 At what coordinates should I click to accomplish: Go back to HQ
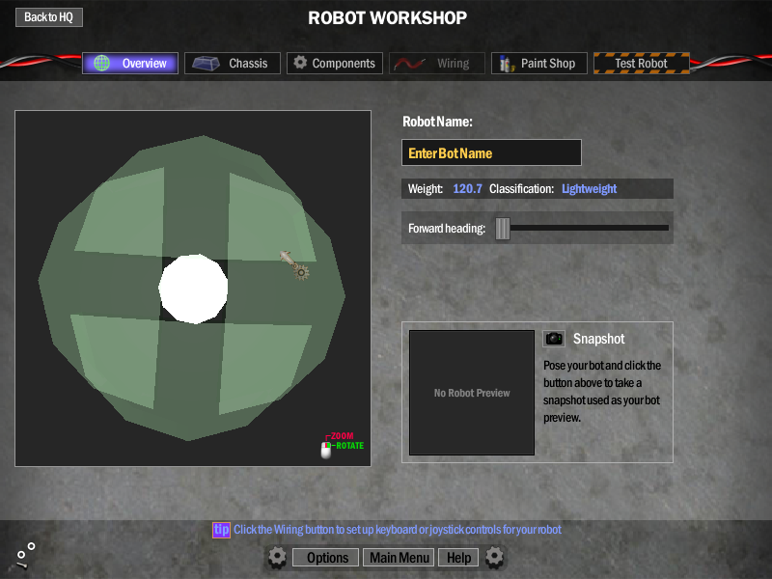[x=49, y=17]
